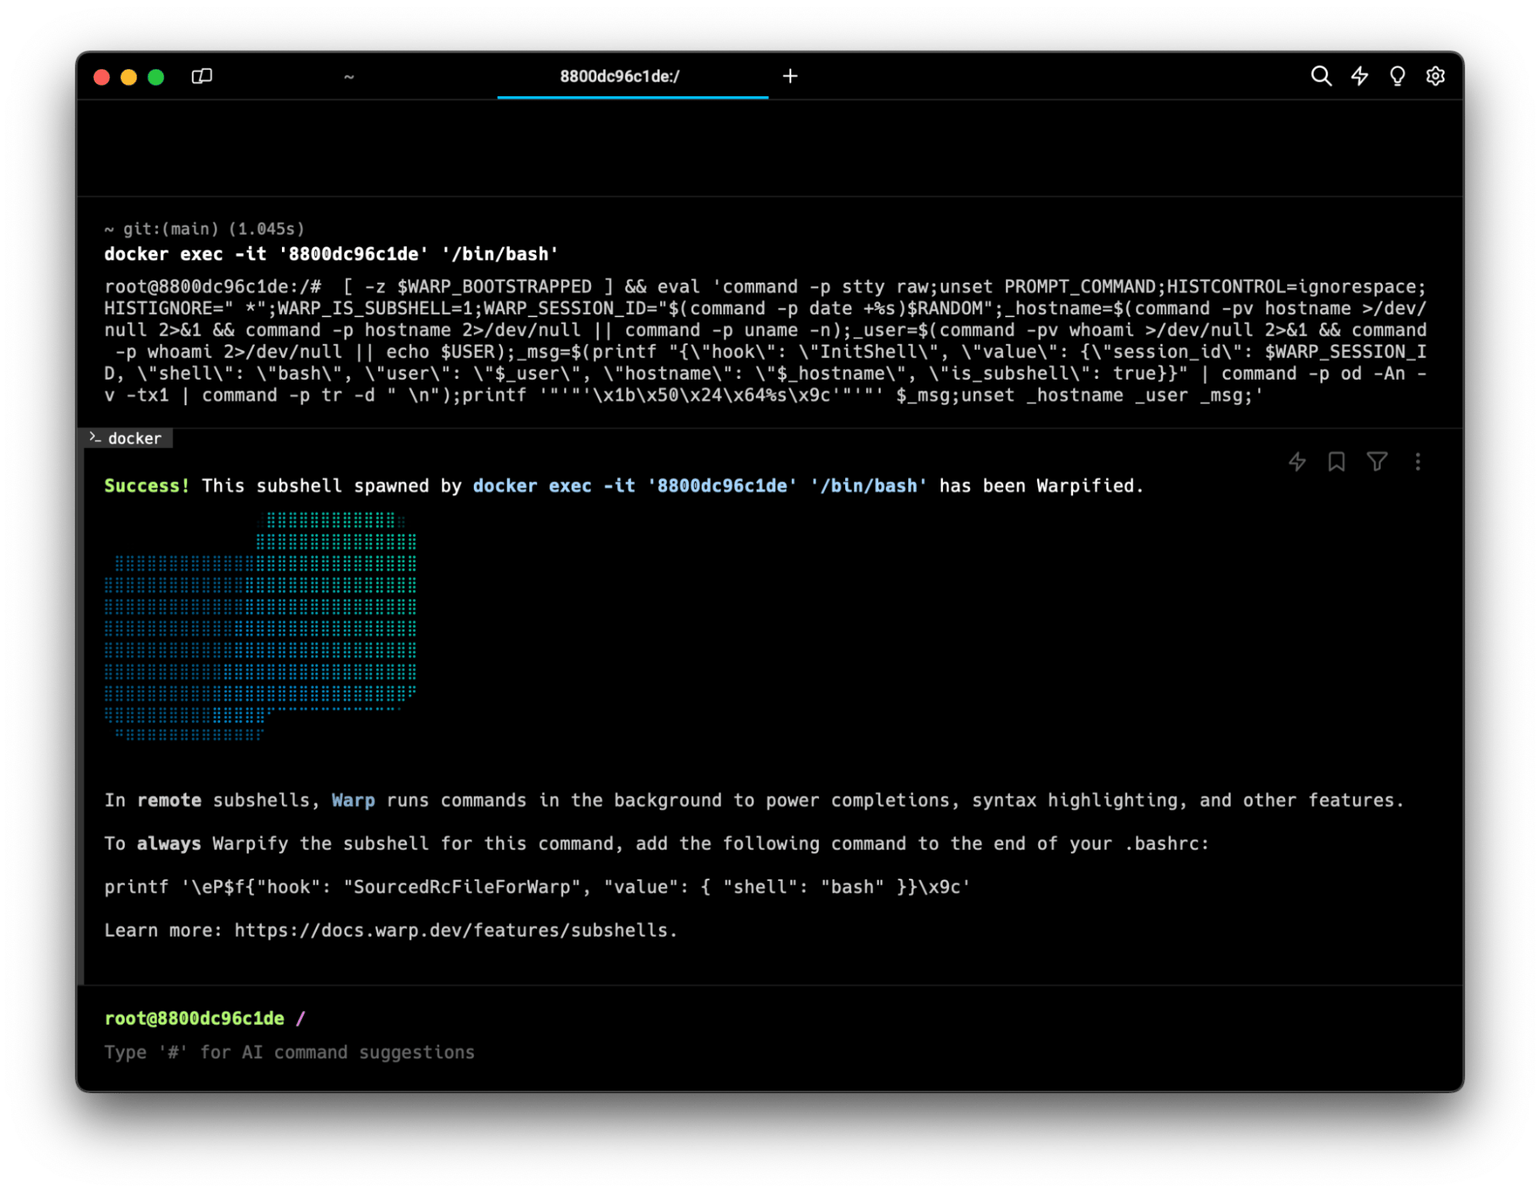
Task: Open the search icon in title bar
Action: coord(1320,76)
